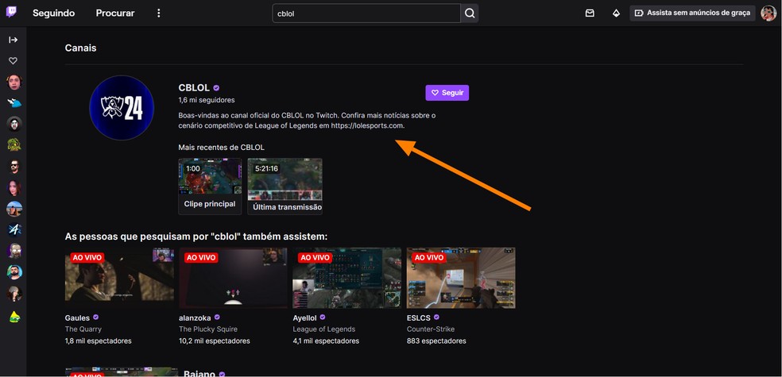Open Gaules live stream thumbnail

(x=119, y=278)
